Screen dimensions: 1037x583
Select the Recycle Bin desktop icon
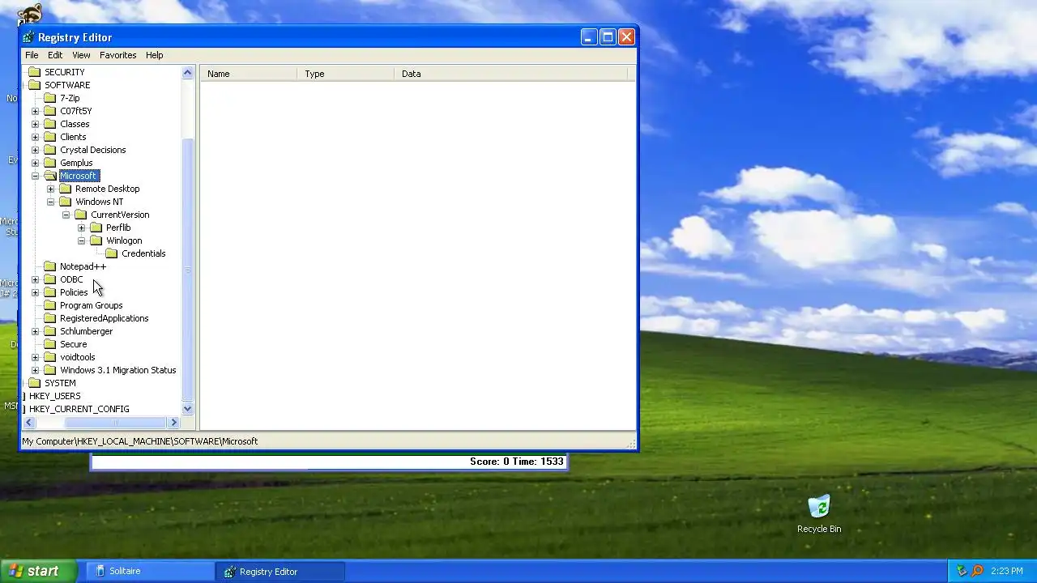coord(819,514)
